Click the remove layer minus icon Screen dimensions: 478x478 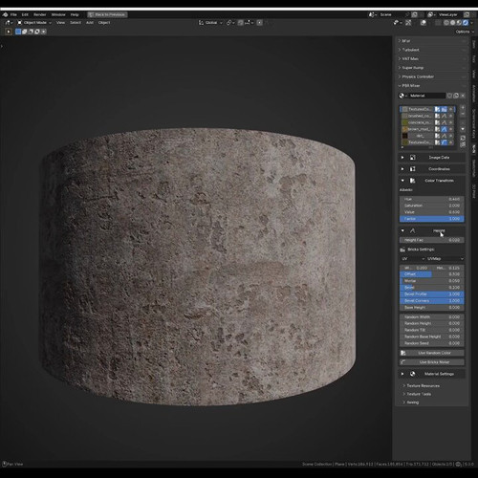click(x=463, y=114)
